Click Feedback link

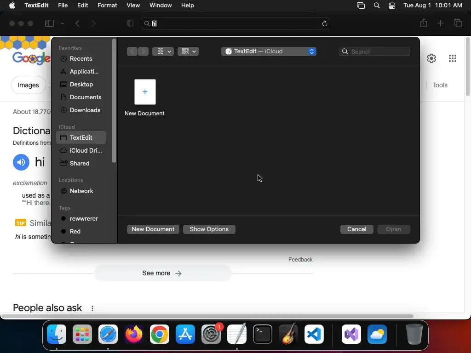point(300,260)
